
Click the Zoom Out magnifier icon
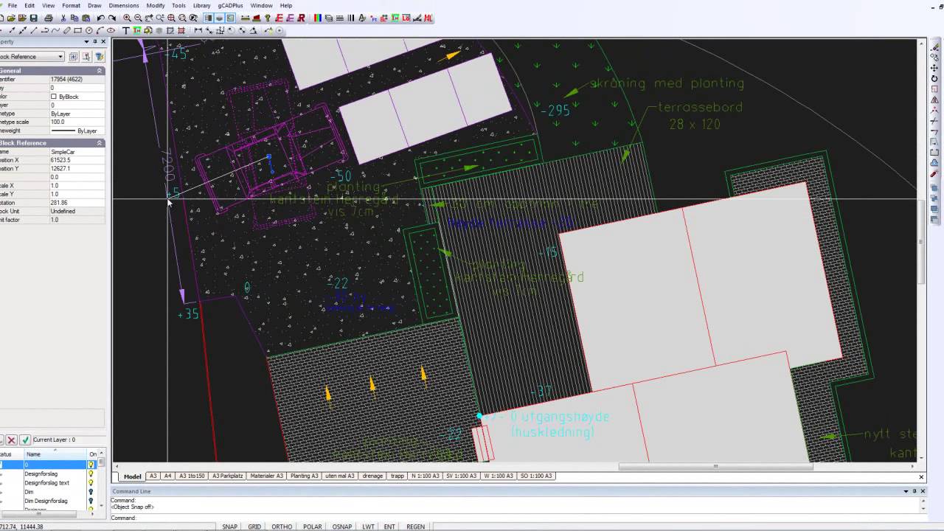pos(138,18)
